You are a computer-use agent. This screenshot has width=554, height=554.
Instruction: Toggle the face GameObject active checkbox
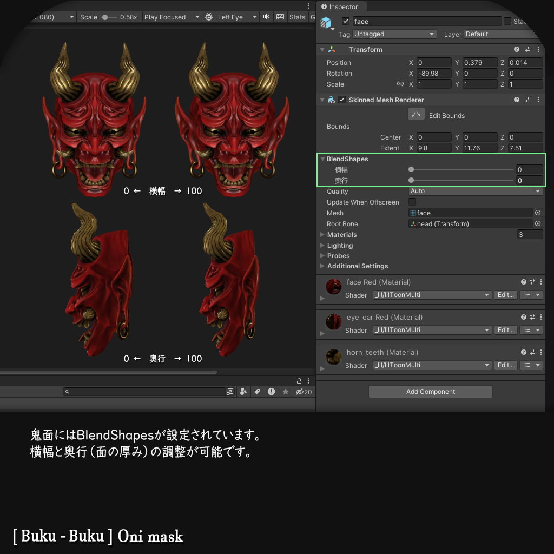click(x=345, y=21)
